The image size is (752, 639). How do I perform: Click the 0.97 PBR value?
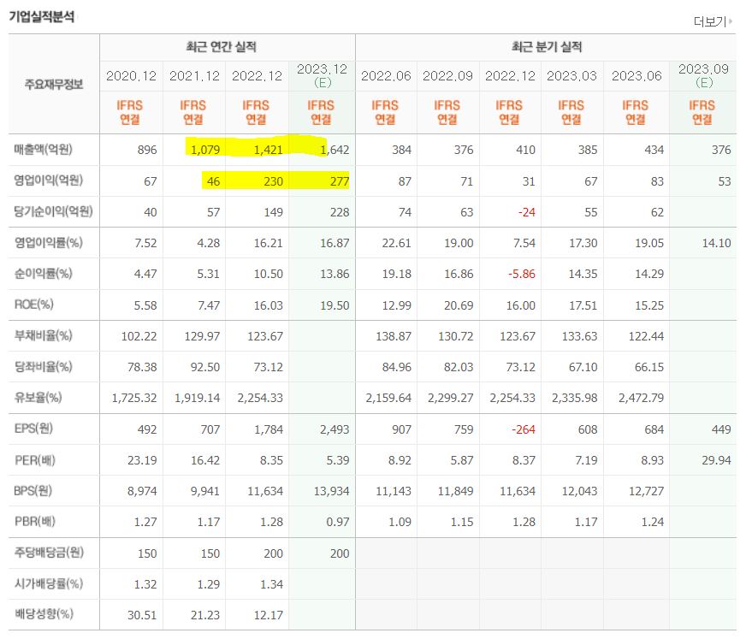tap(338, 522)
